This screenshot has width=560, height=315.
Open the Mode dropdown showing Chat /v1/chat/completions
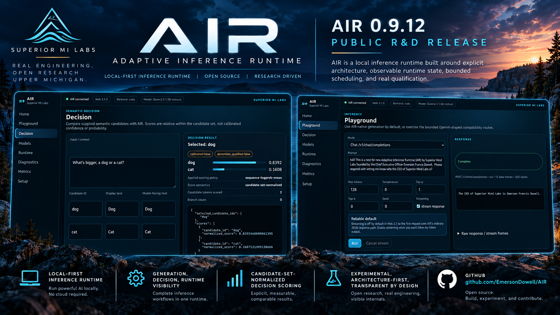point(396,145)
